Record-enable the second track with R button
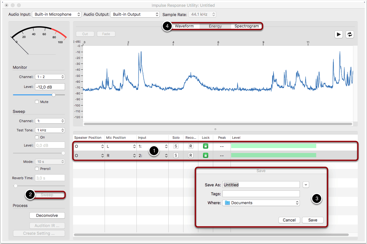The image size is (367, 244). [191, 155]
